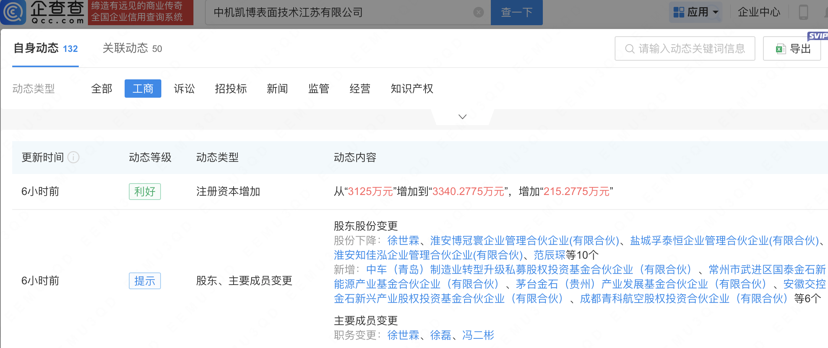Click the mobile phone icon in header
The height and width of the screenshot is (348, 828).
(x=803, y=12)
